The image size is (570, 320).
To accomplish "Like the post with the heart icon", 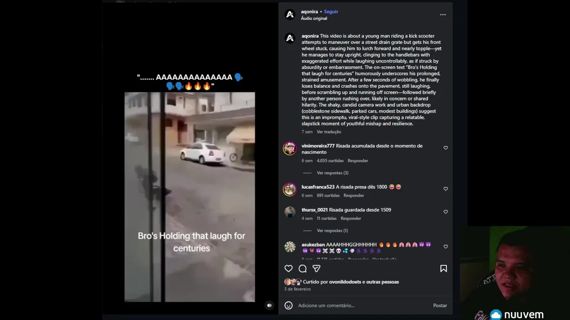I will pyautogui.click(x=289, y=268).
